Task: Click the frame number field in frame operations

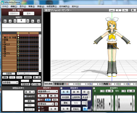Action: (x=21, y=21)
